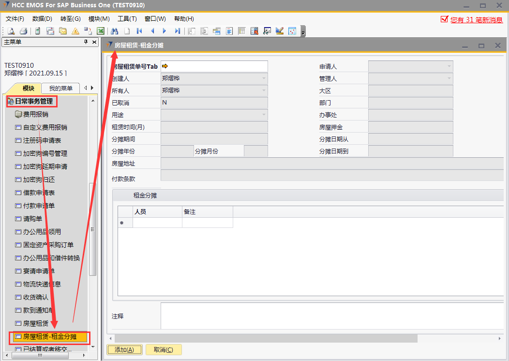The image size is (509, 361).
Task: Go to last record arrow icon
Action: coord(178,31)
